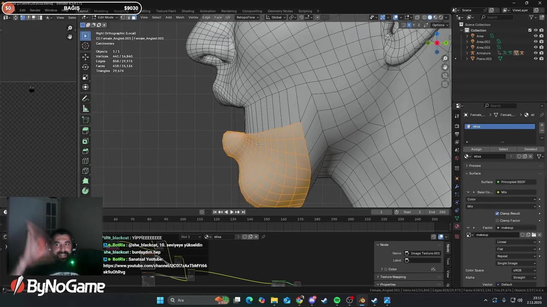This screenshot has height=307, width=547.
Task: Open the Linear interpolation dropdown
Action: click(516, 242)
